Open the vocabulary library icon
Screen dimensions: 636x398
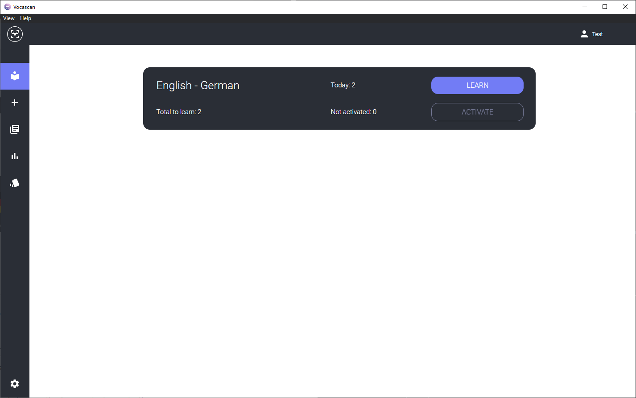click(x=15, y=129)
